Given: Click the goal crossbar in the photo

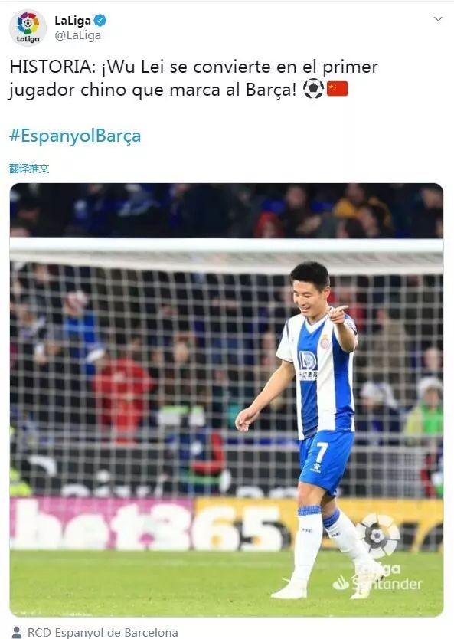Looking at the screenshot, I should click(227, 246).
